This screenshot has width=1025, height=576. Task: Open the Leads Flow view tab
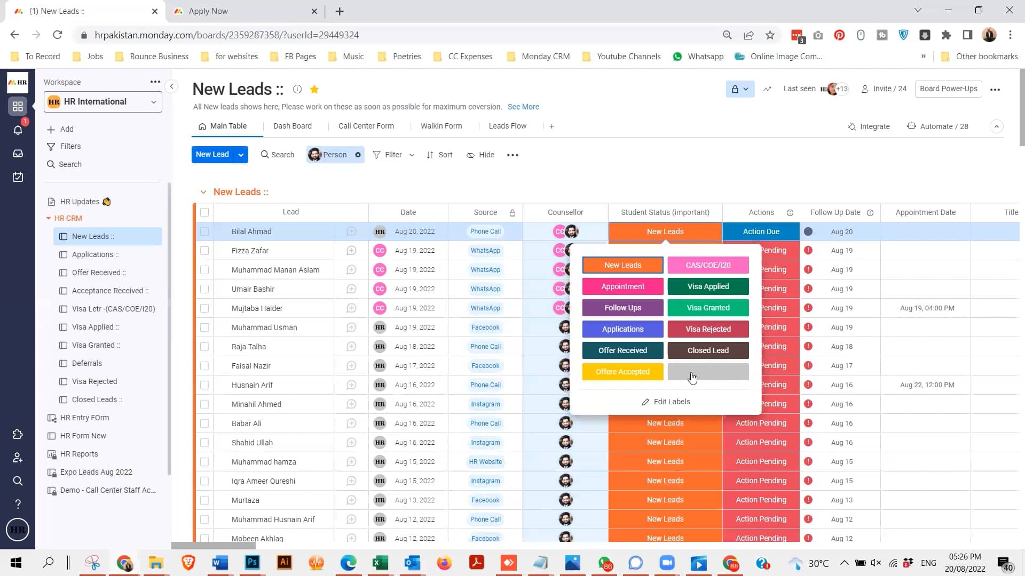tap(508, 126)
